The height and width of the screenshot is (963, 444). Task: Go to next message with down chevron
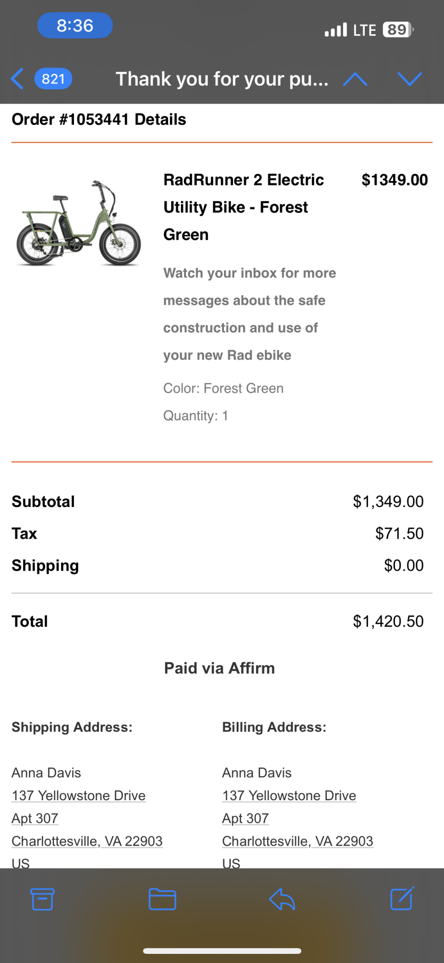pyautogui.click(x=409, y=79)
